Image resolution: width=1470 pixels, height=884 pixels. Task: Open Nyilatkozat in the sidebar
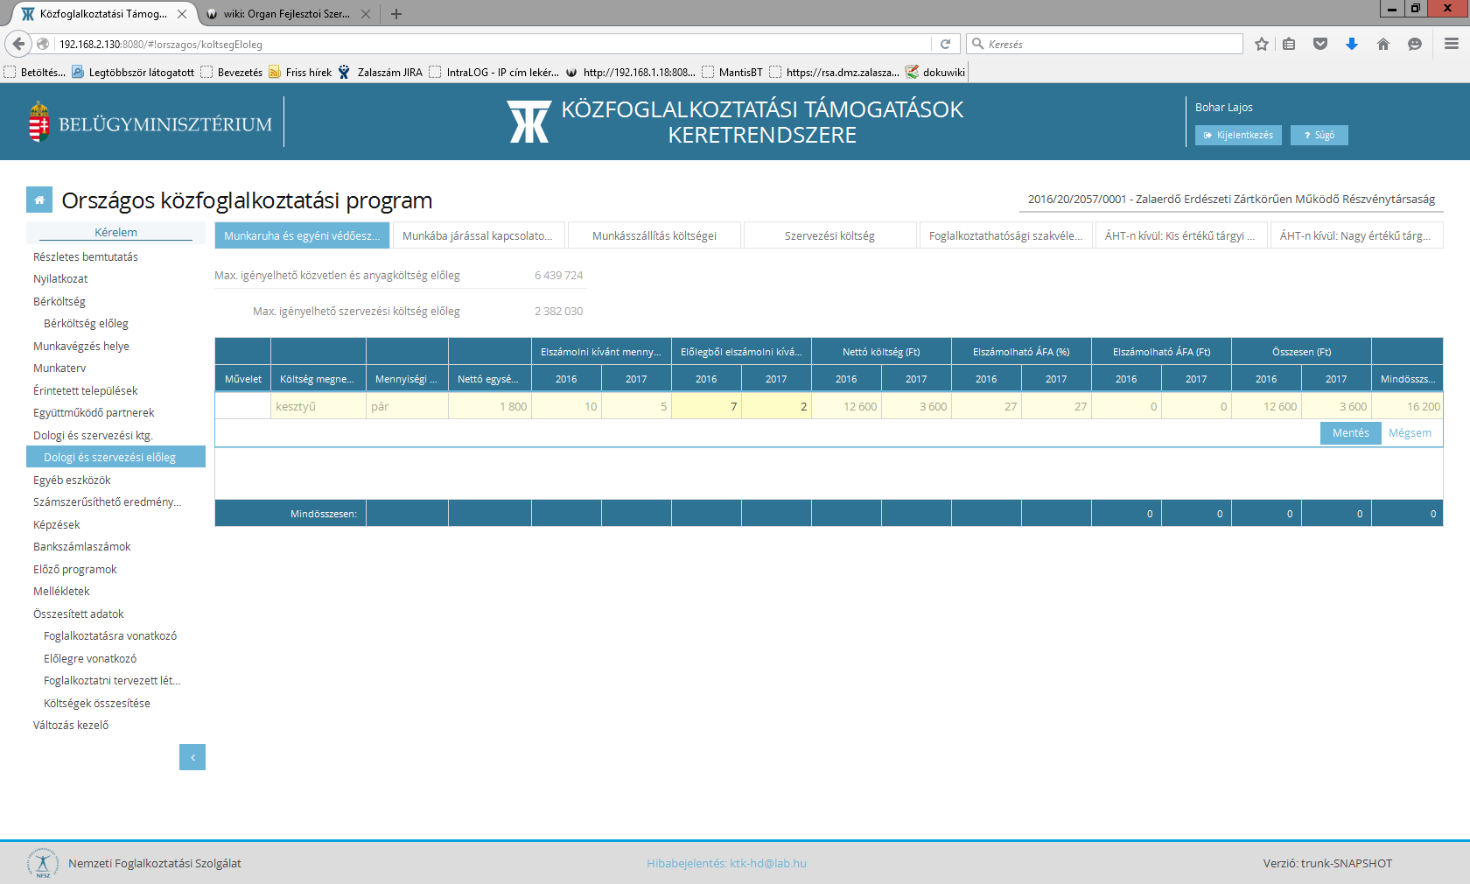60,279
